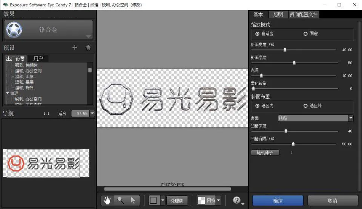
Task: Select the arrow pointer tool
Action: click(x=133, y=200)
